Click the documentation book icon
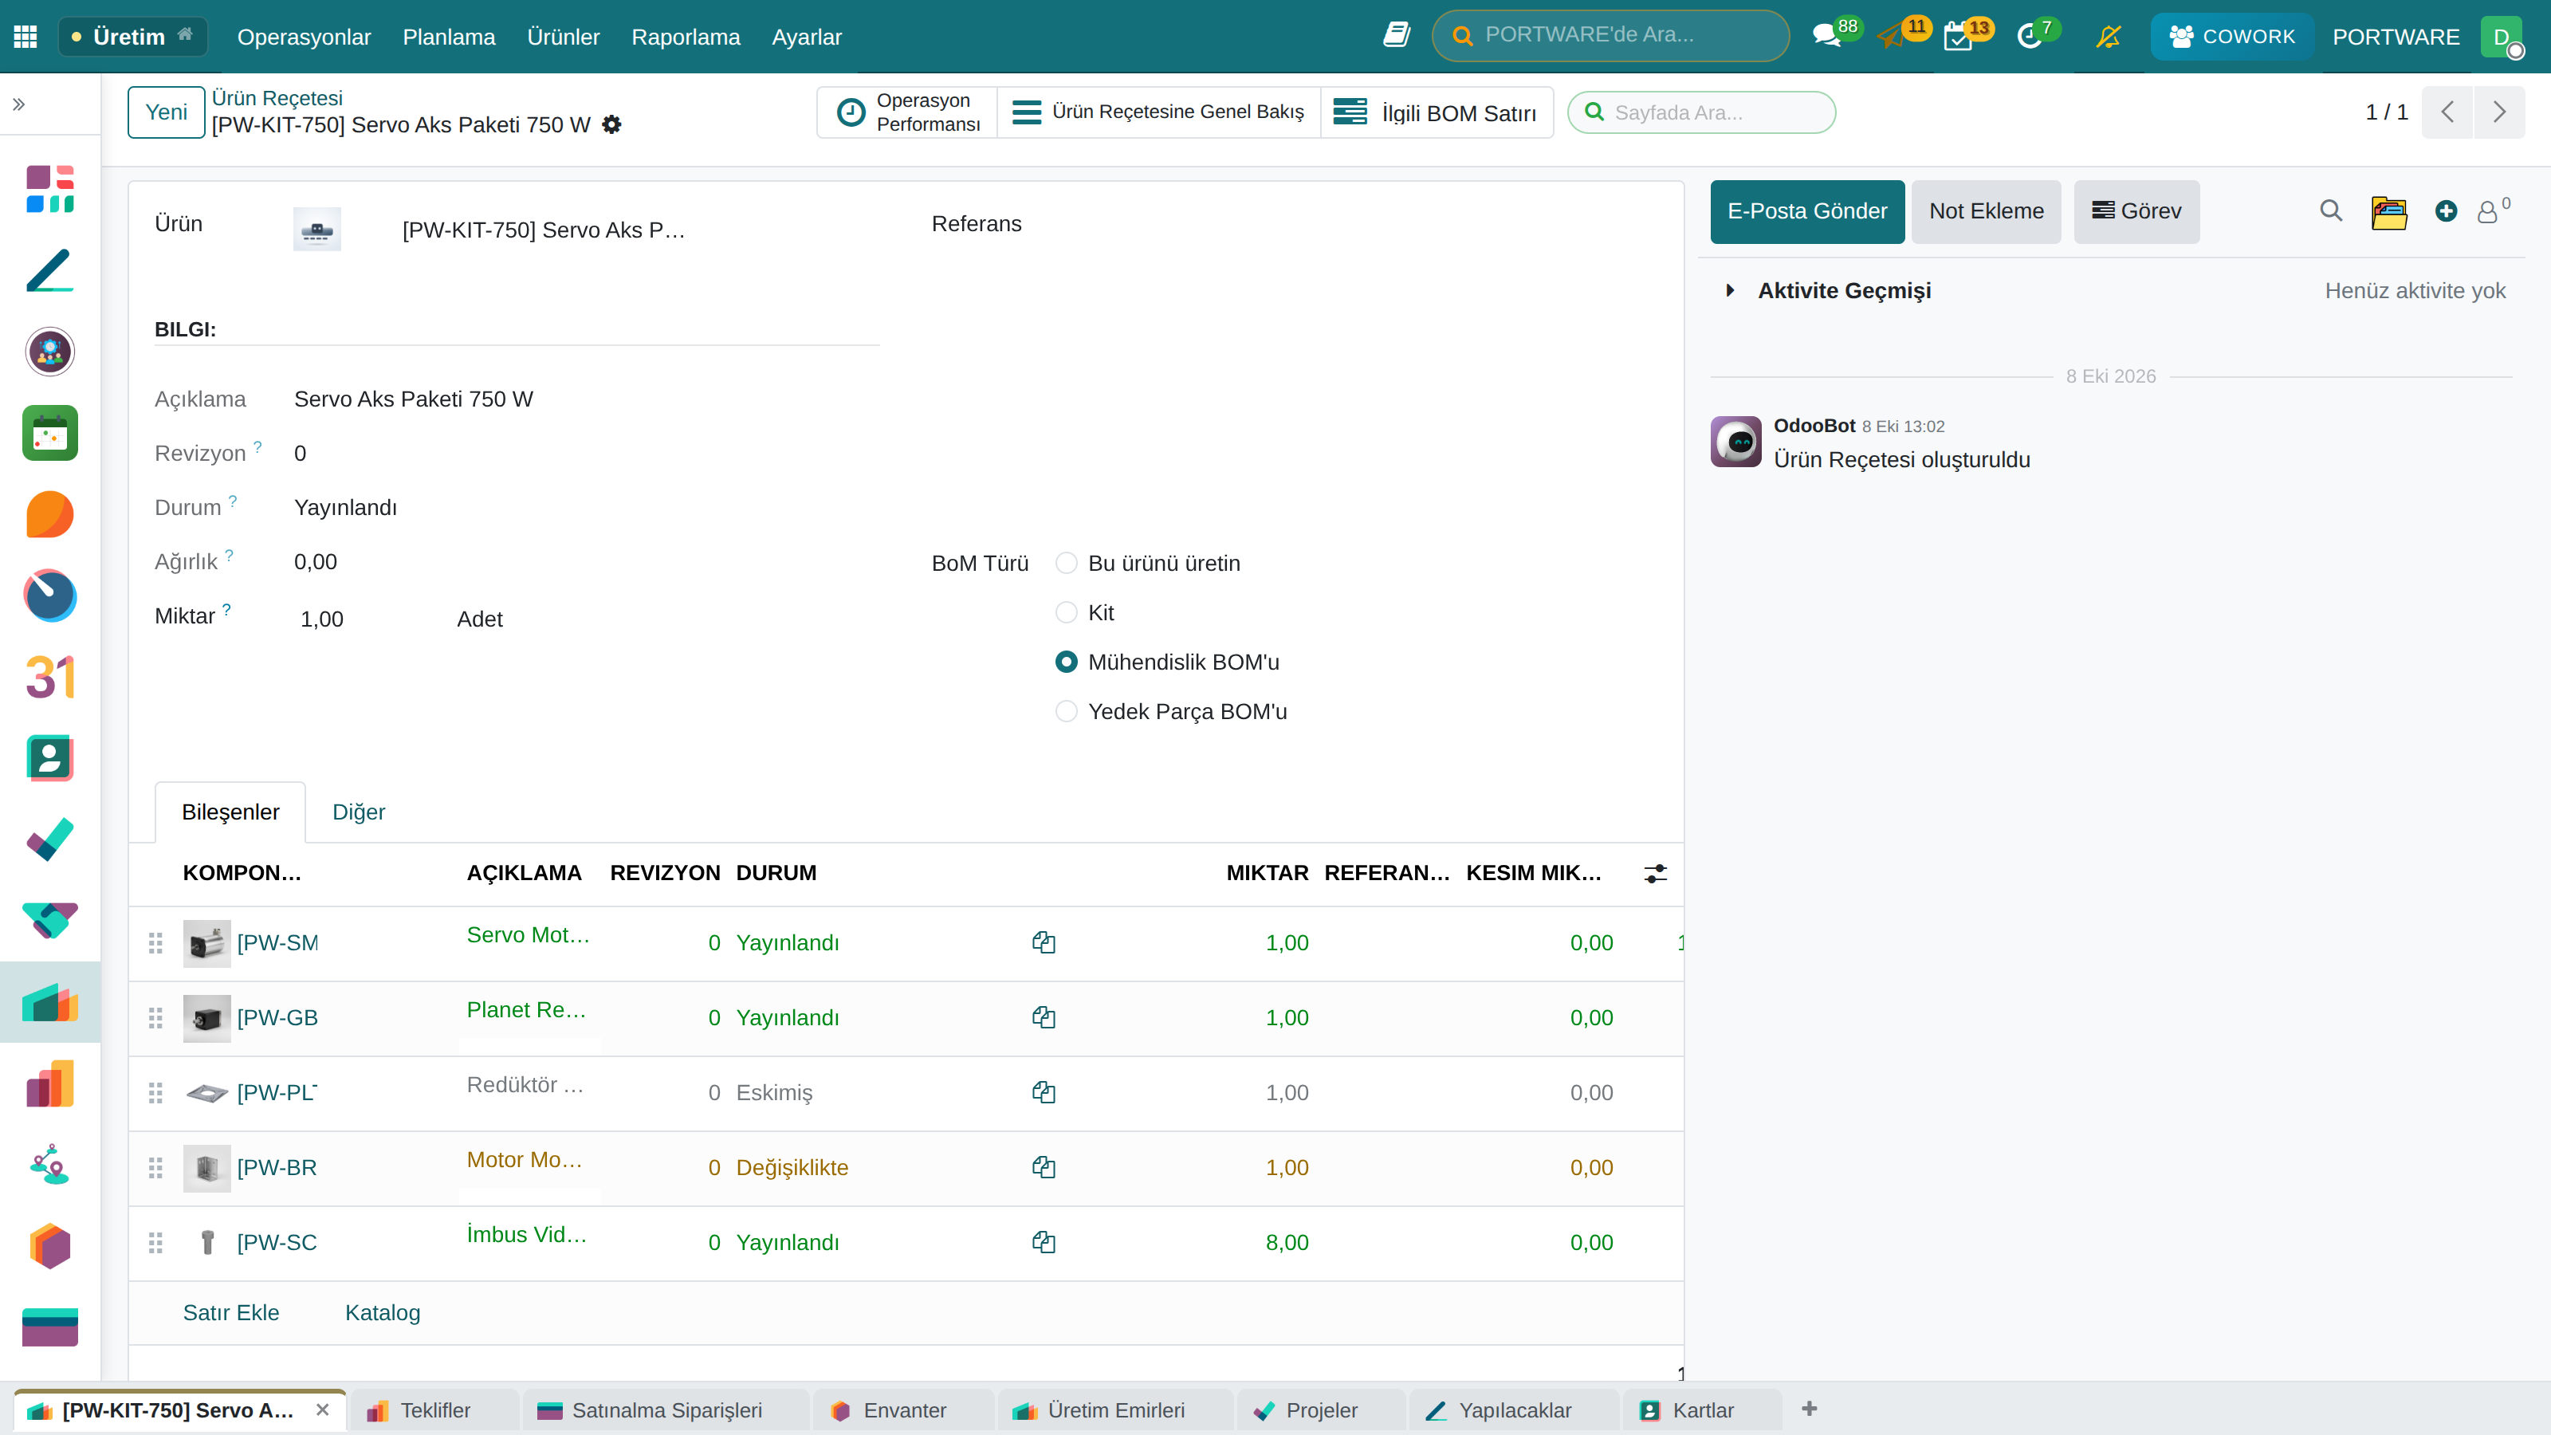 (1397, 36)
